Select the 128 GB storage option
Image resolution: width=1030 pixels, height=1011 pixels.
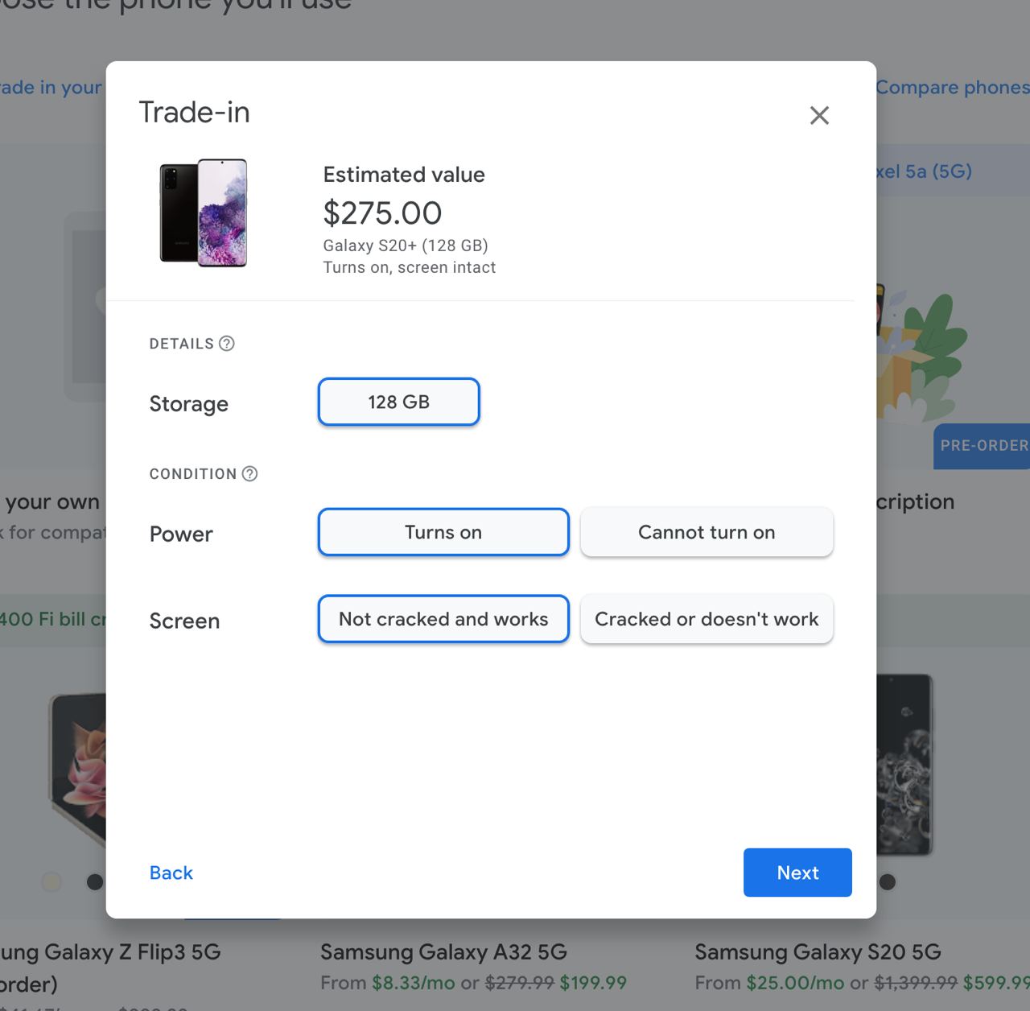pos(398,402)
